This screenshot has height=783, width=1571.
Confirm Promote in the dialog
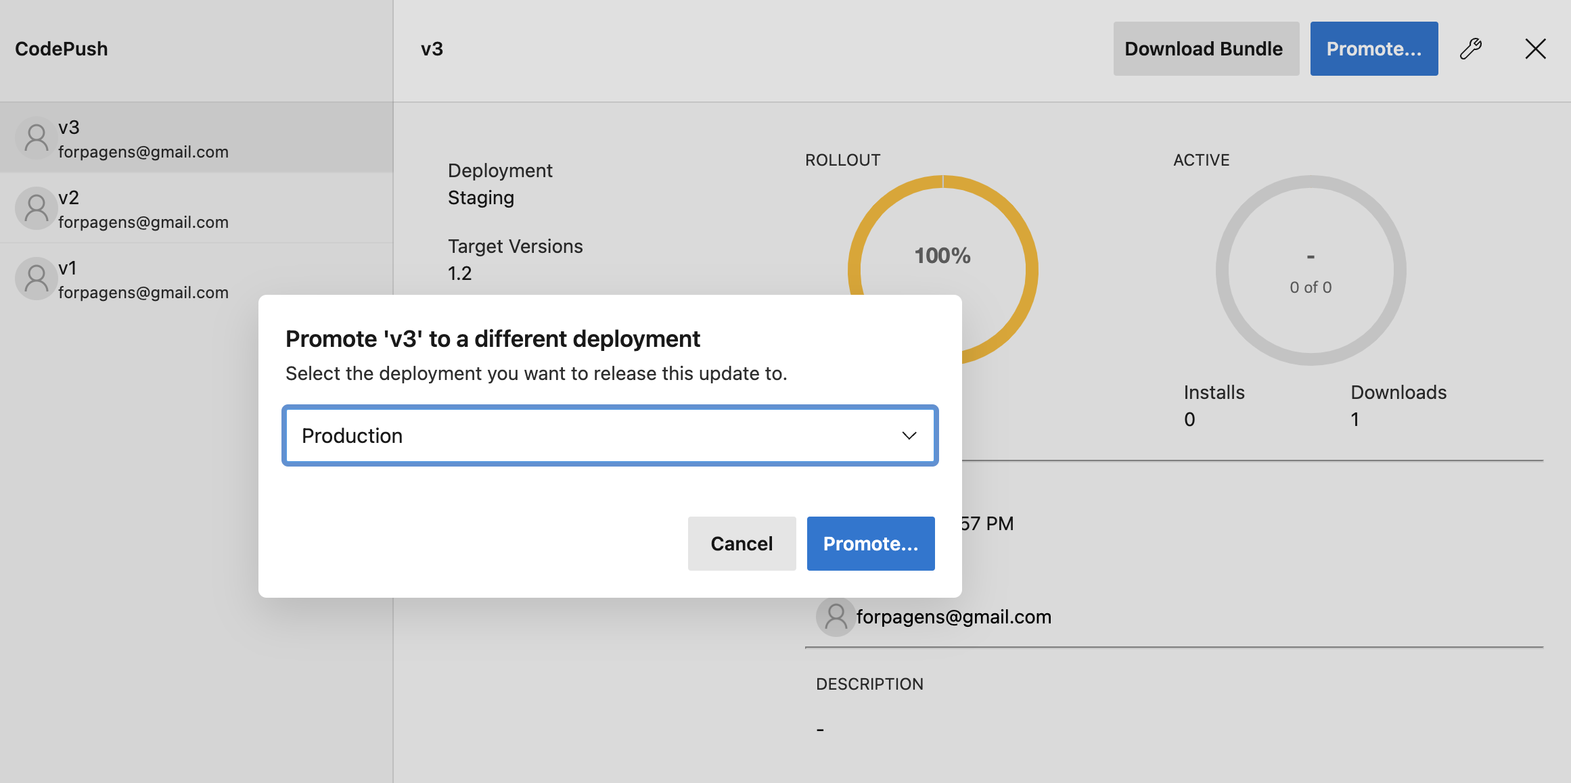coord(870,544)
